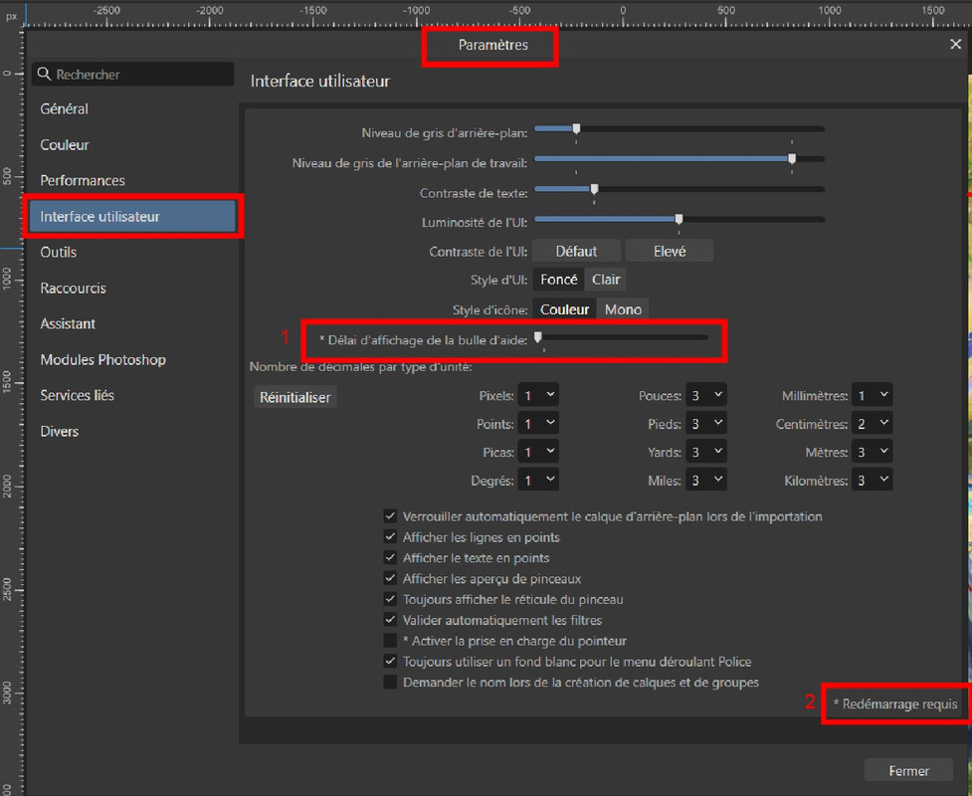Adjust Luminosité de l'UI slider

click(679, 219)
